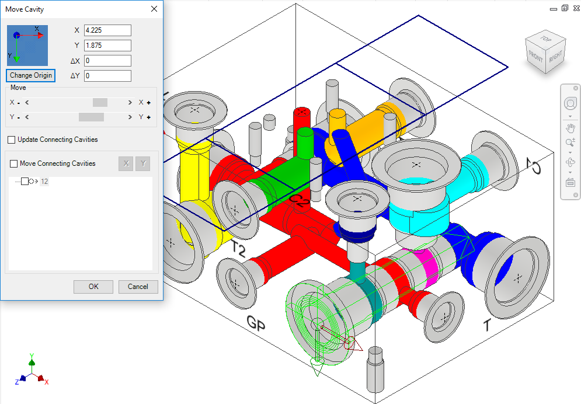
Task: Close the Move Cavity dialog
Action: pyautogui.click(x=154, y=9)
